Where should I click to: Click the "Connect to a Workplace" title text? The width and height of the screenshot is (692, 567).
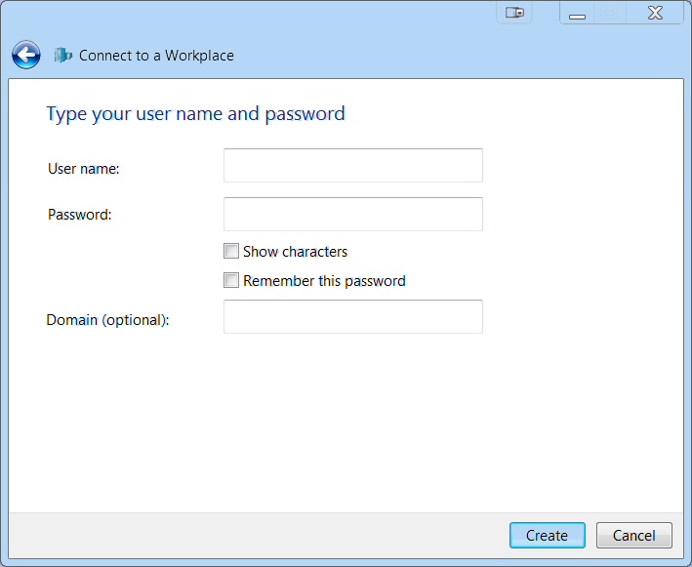156,56
